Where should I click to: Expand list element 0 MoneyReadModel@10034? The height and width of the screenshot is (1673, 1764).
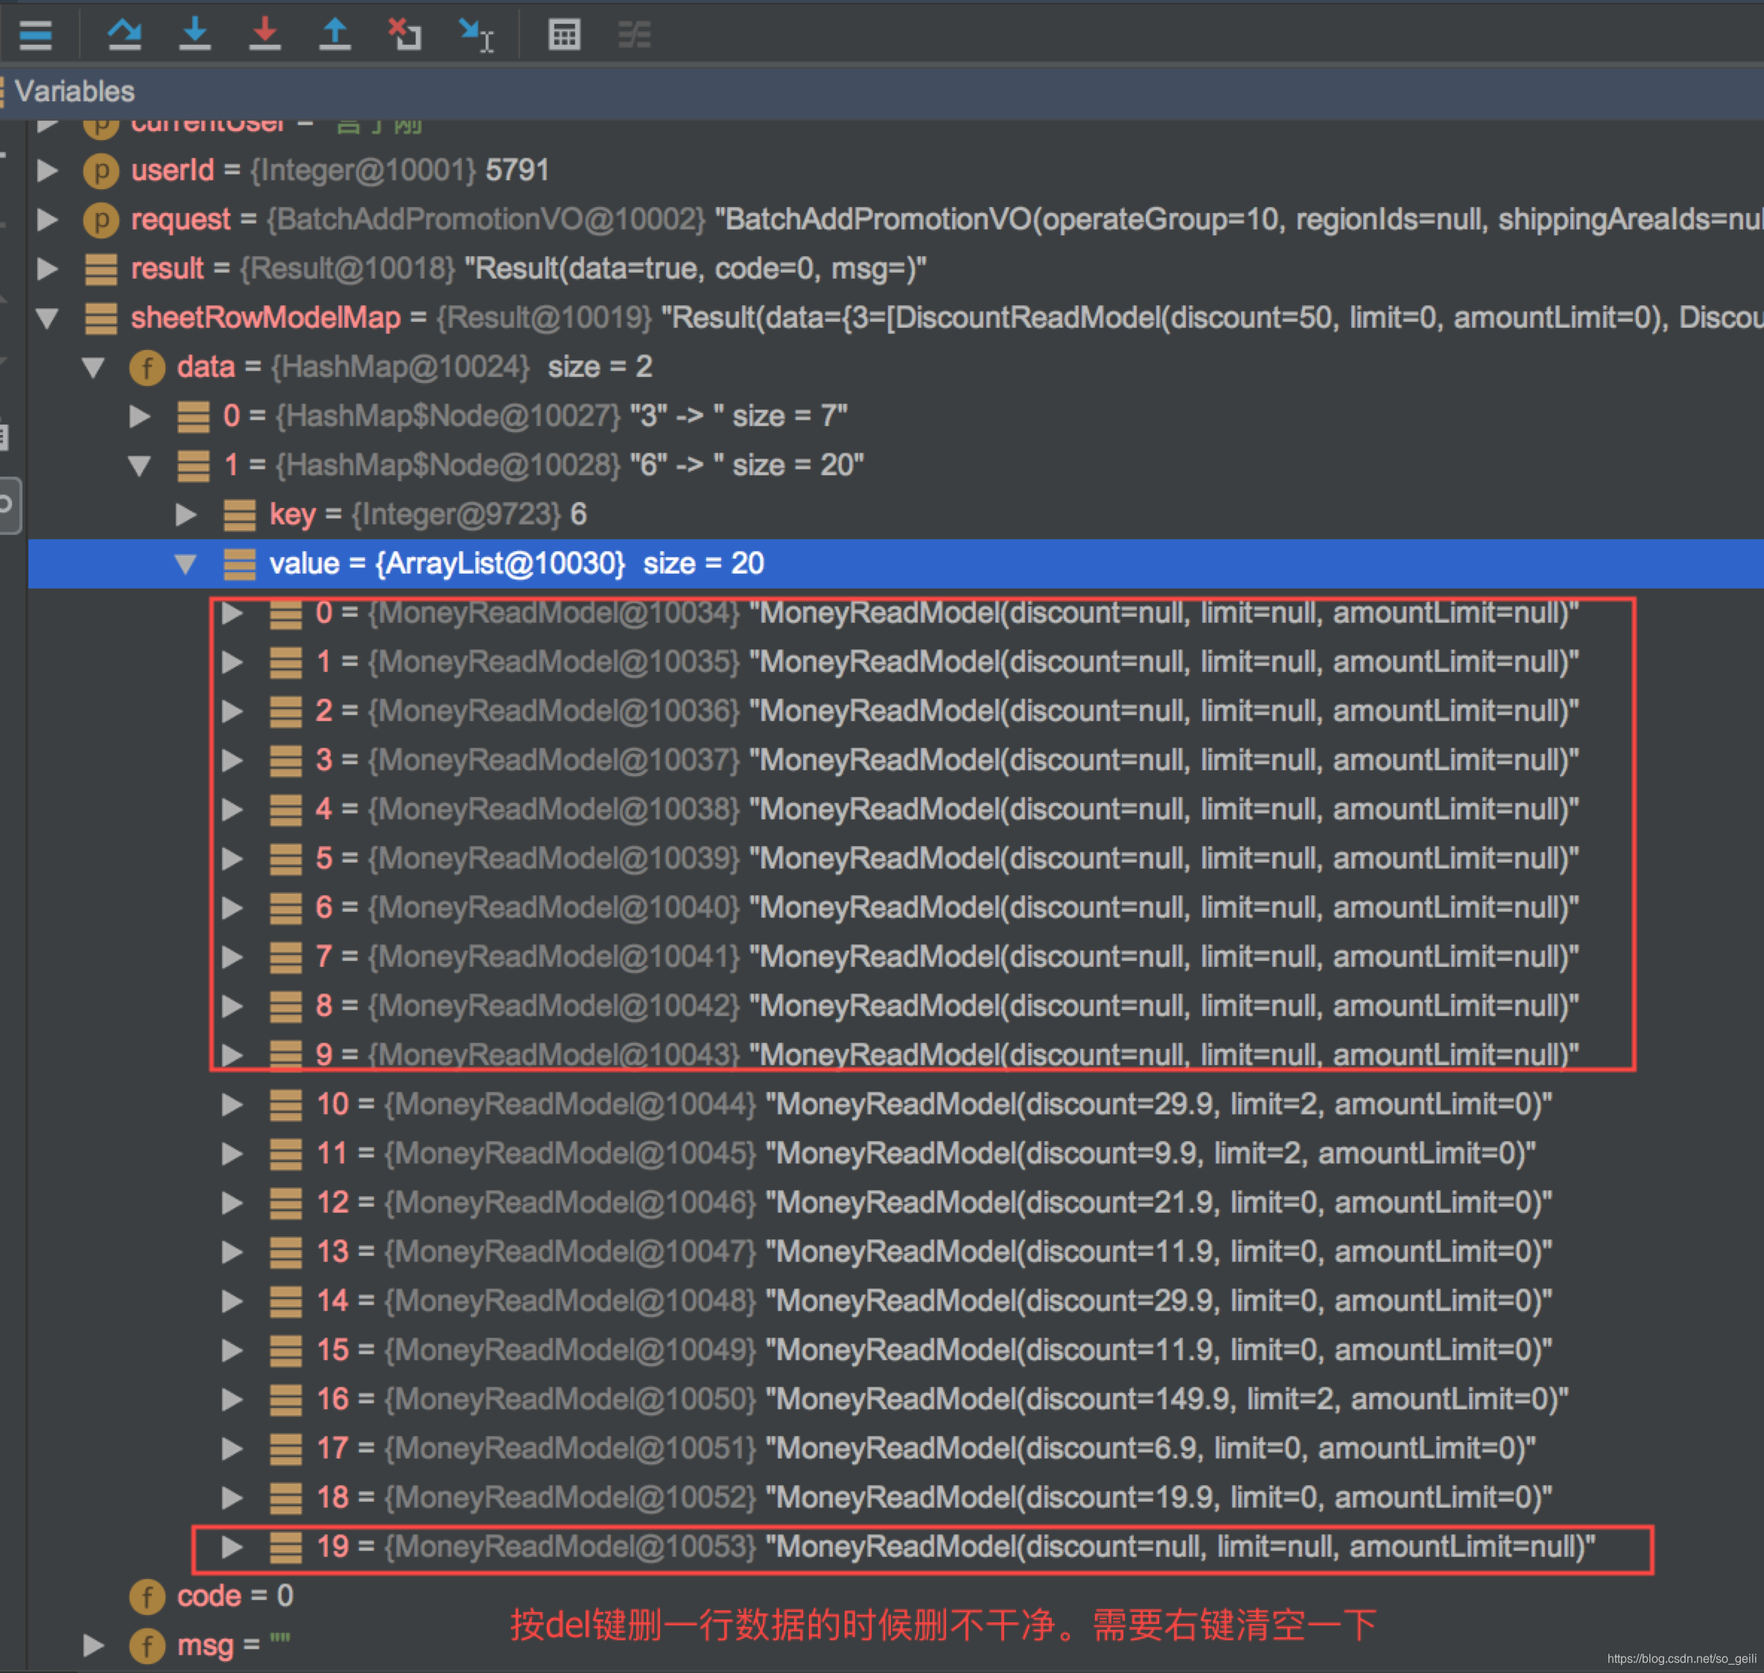click(232, 612)
